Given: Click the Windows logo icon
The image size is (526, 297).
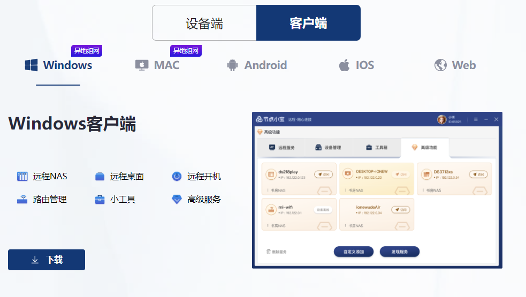Looking at the screenshot, I should click(x=32, y=65).
